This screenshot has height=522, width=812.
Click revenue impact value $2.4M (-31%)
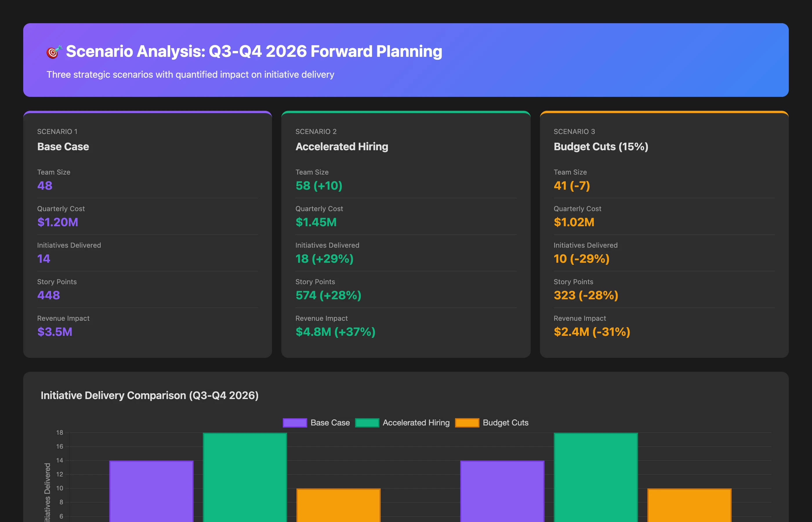click(592, 332)
